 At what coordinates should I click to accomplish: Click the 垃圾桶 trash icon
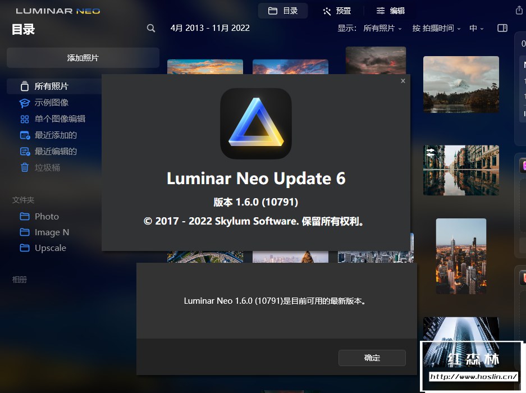pos(25,167)
